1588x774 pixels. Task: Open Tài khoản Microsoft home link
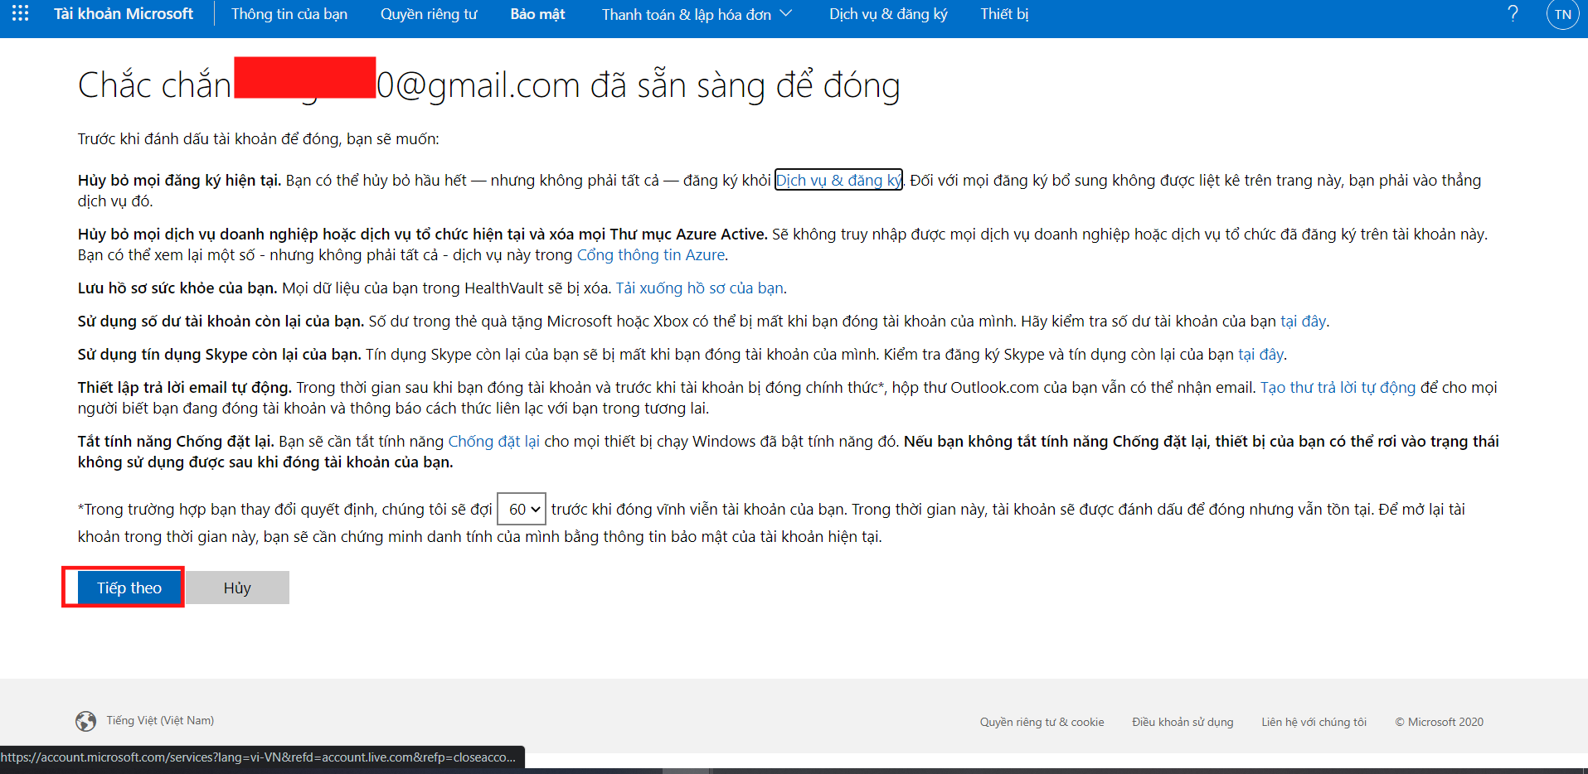click(x=124, y=14)
